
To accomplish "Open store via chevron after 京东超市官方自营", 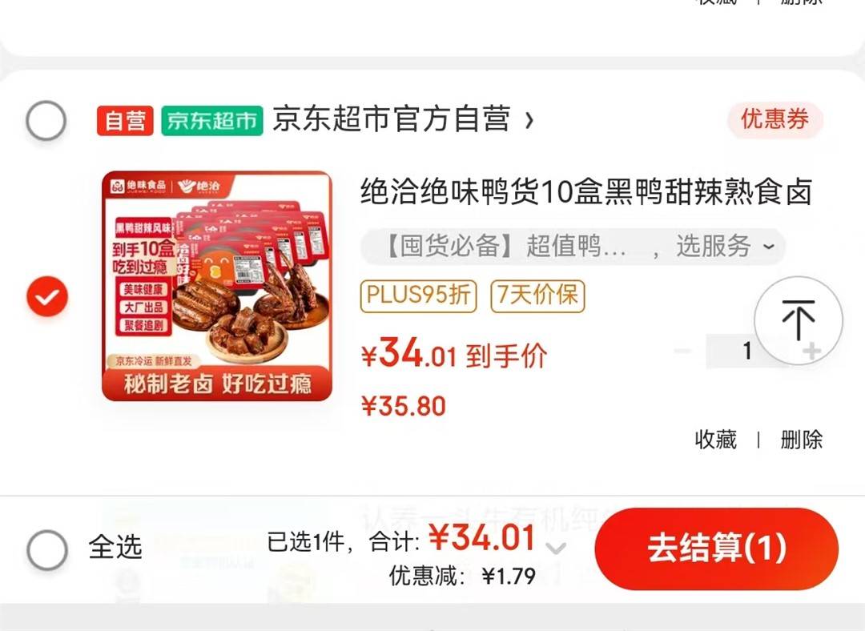I will pos(529,120).
